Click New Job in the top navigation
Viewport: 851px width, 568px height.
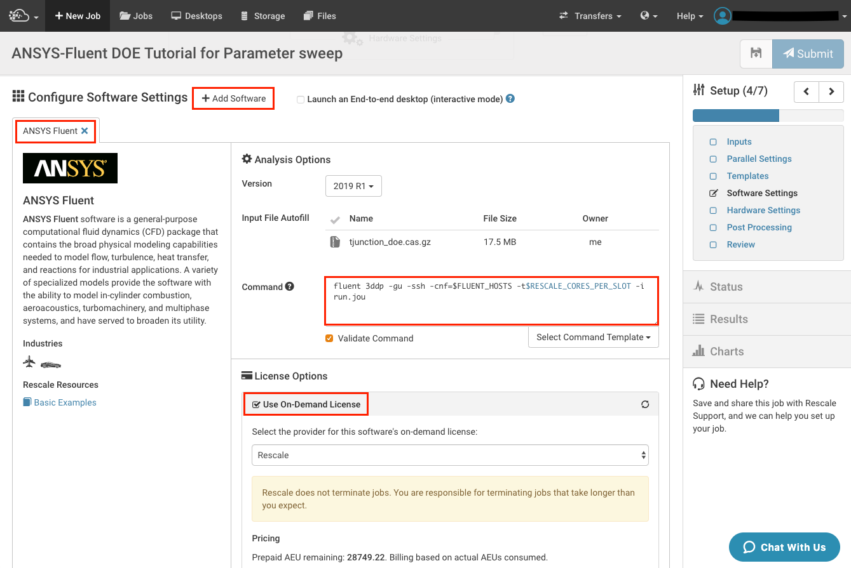[x=78, y=16]
